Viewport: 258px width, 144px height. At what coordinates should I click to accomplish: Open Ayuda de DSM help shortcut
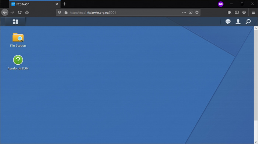pos(18,62)
